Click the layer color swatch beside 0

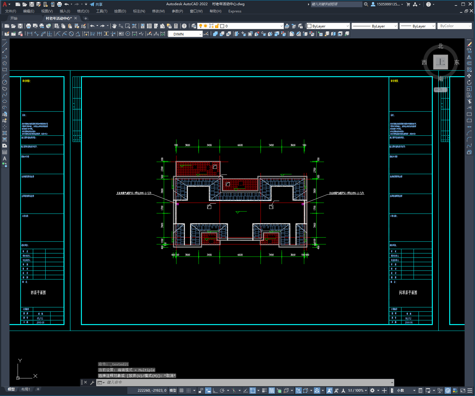point(222,26)
